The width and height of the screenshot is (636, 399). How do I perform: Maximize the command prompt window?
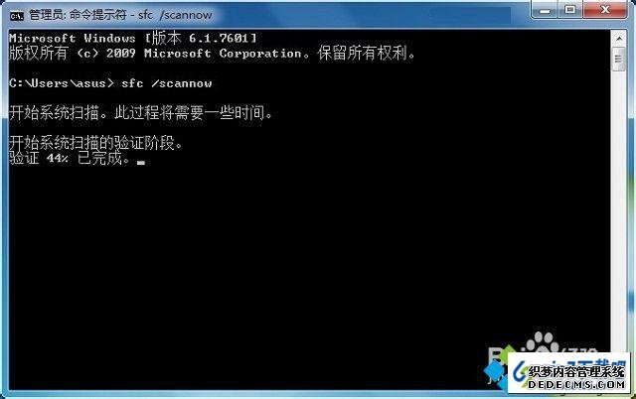click(x=570, y=10)
